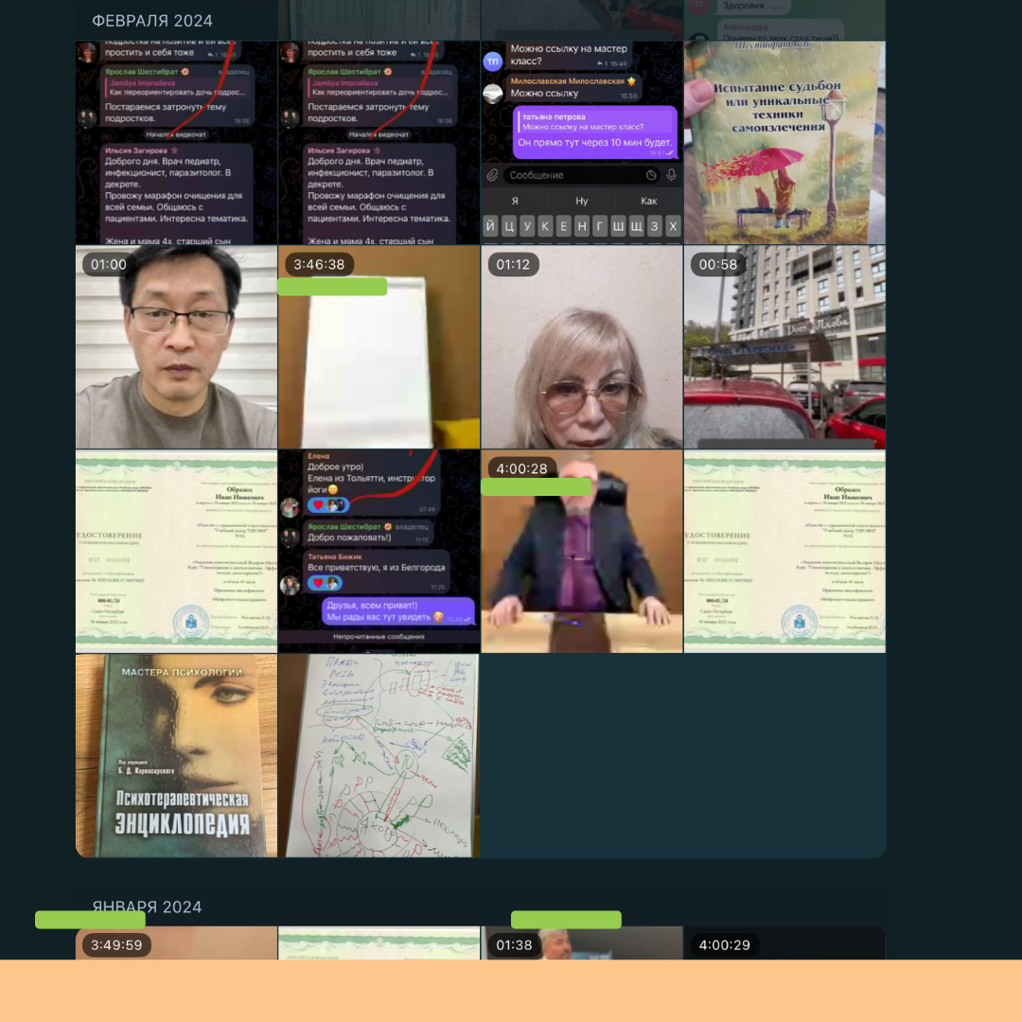Open the chat screenshot with the keyboard and 'Сообщение' field
The height and width of the screenshot is (1022, 1022).
581,143
